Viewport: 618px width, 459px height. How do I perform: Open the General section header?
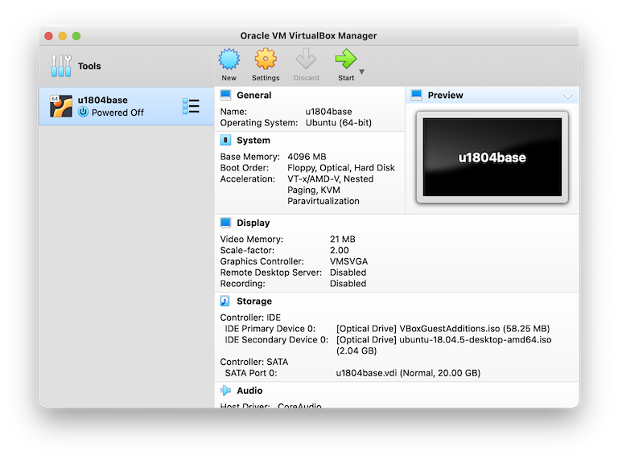tap(253, 96)
